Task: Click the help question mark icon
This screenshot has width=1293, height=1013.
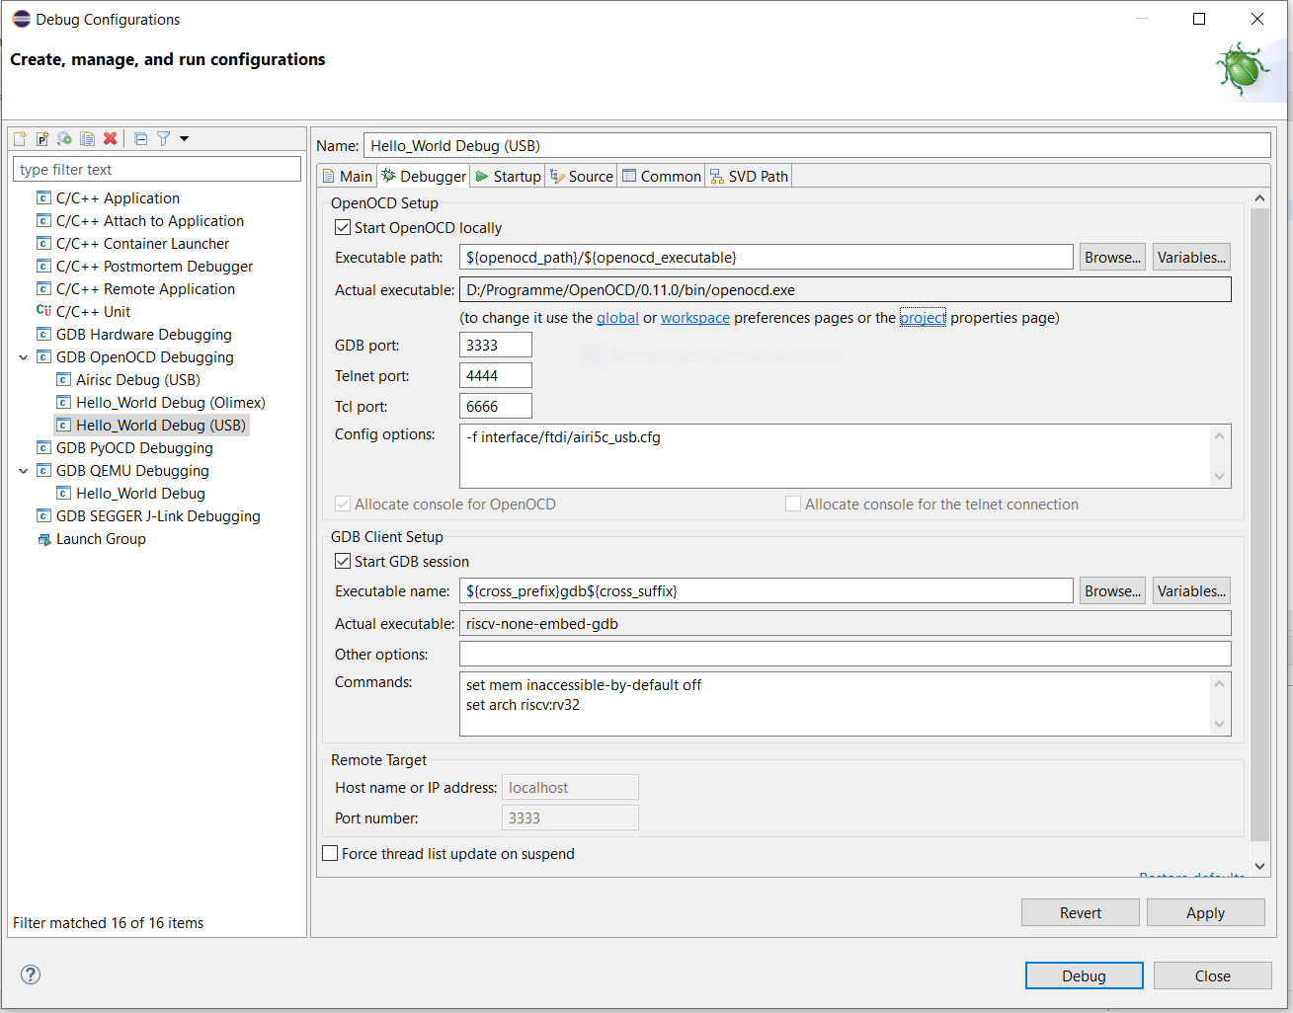Action: (x=31, y=974)
